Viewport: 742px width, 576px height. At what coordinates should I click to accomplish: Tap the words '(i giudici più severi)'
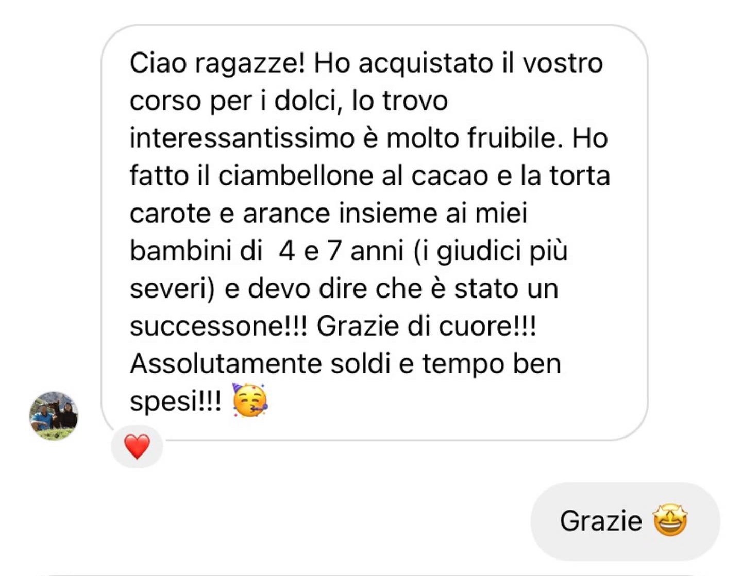pyautogui.click(x=349, y=269)
